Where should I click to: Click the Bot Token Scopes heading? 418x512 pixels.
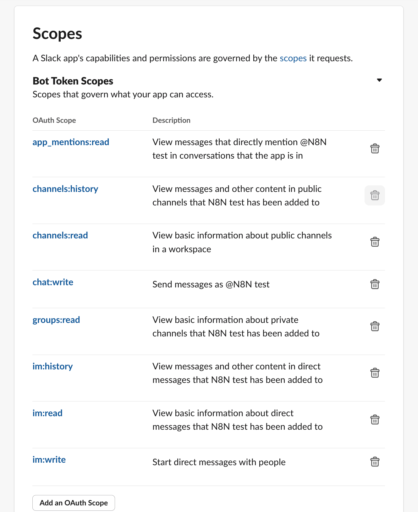[x=73, y=81]
